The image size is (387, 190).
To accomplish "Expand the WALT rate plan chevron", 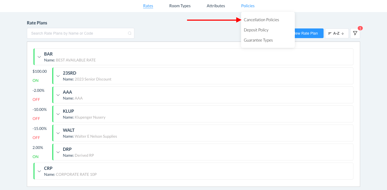I will pos(58,133).
